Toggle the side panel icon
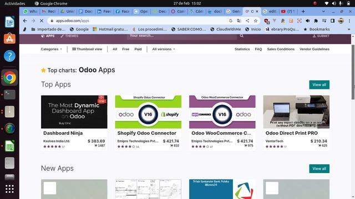Viewport: 355px width, 199px height. (x=332, y=21)
